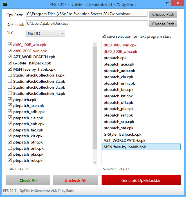Select ptepatch_ref.cpk in the right list
The width and height of the screenshot is (186, 197).
(142, 115)
